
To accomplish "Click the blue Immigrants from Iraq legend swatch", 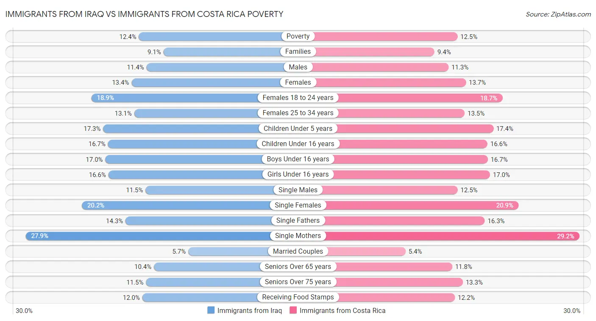I will click(211, 310).
